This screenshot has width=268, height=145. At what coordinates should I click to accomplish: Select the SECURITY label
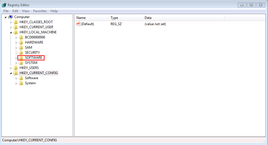click(x=32, y=53)
